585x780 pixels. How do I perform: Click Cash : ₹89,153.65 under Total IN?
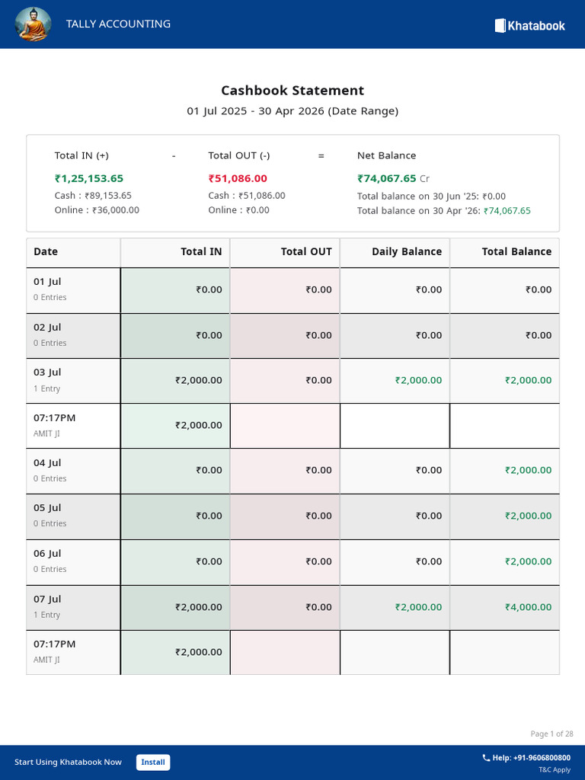(93, 196)
